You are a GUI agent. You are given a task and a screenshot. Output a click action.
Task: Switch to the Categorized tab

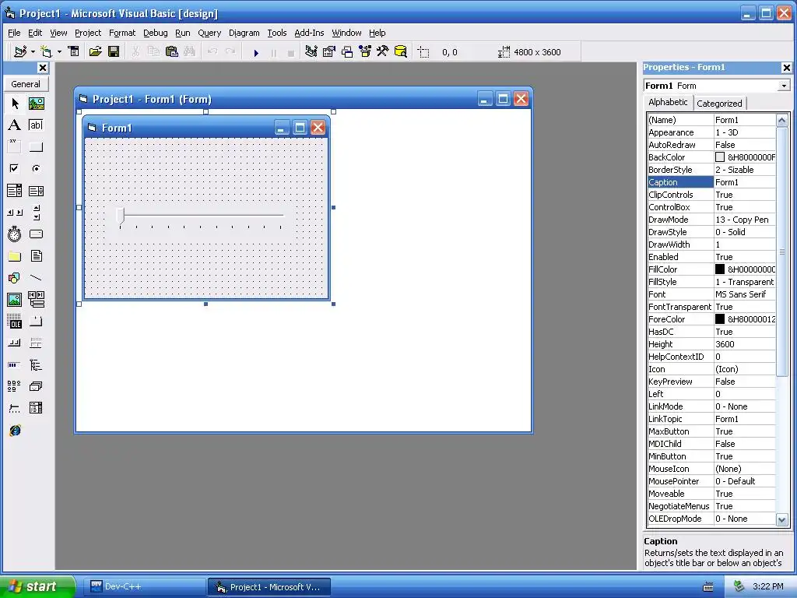(x=719, y=104)
